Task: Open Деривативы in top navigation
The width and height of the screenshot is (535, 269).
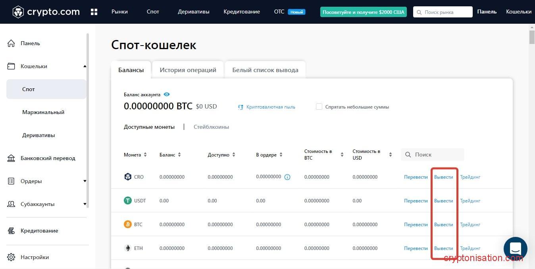Action: 193,12
